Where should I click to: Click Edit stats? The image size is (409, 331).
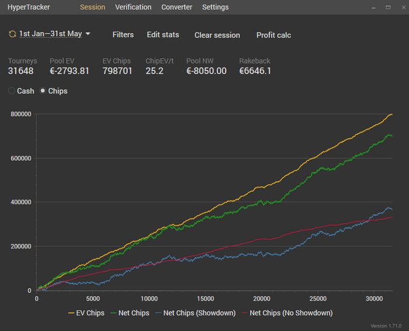click(x=163, y=35)
